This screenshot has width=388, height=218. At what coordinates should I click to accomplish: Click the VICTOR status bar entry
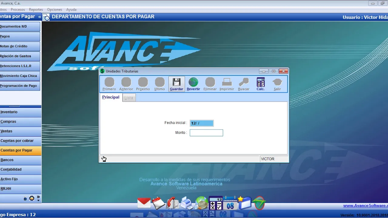coord(274,159)
